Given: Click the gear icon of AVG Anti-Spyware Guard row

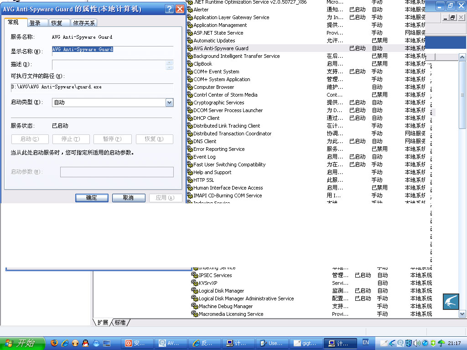Looking at the screenshot, I should tap(190, 48).
